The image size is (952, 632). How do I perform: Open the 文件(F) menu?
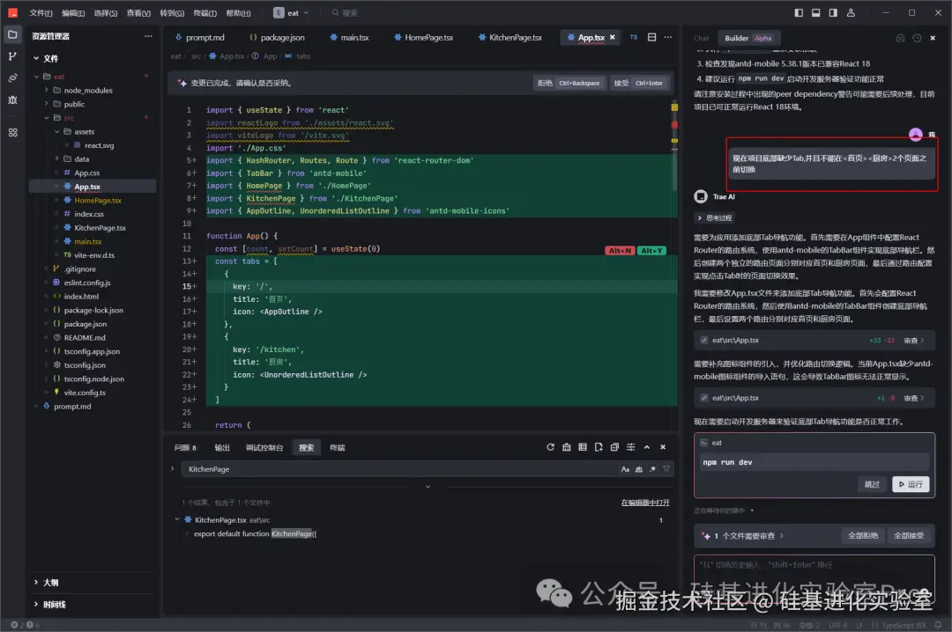click(41, 12)
